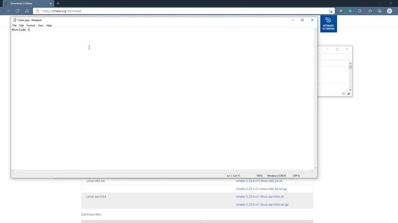The width and height of the screenshot is (398, 223).
Task: Click the 100% zoom status entry
Action: pyautogui.click(x=259, y=176)
